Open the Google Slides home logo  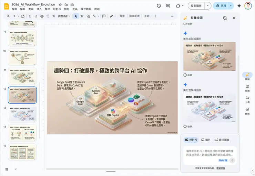(7, 7)
